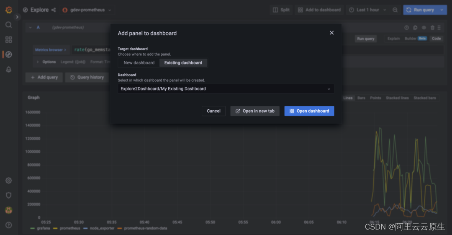Click the Query history button
Viewport: 452px width, 235px height.
click(87, 77)
